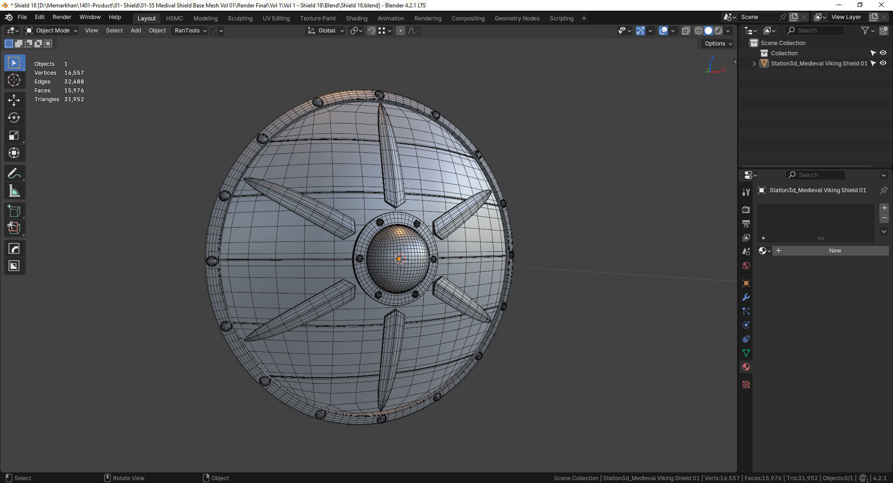Add a material slot with plus button
The height and width of the screenshot is (483, 893).
884,208
